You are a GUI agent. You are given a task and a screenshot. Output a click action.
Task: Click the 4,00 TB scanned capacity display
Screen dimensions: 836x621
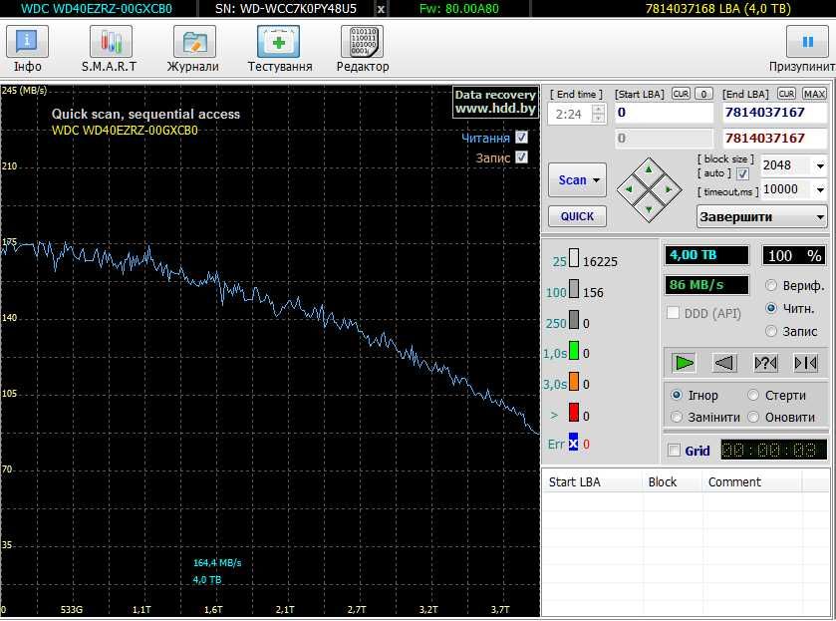point(706,255)
